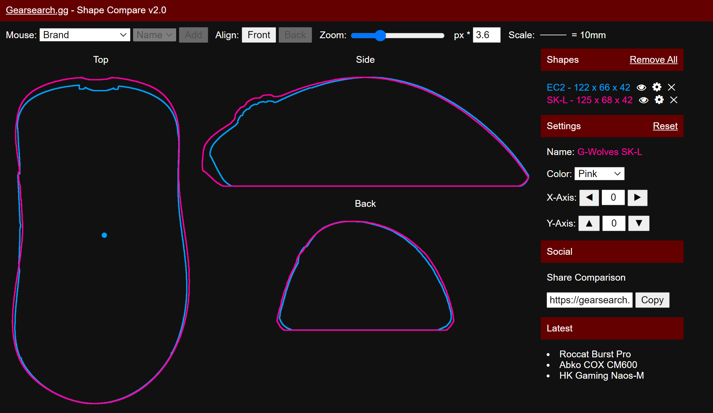
Task: Click the px zoom value field
Action: (x=486, y=35)
